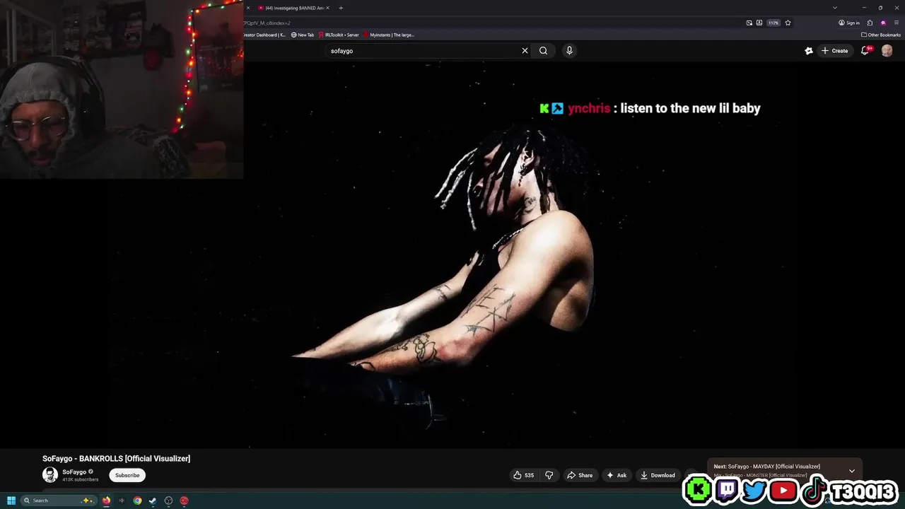The image size is (905, 509).
Task: Open the Create menu
Action: [x=834, y=51]
